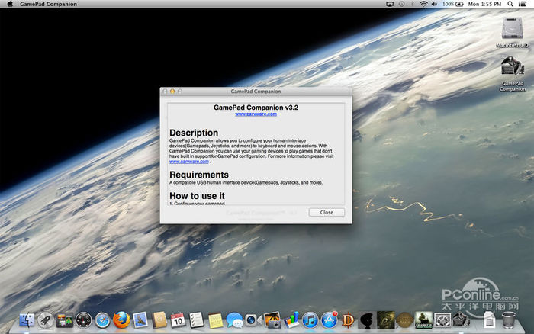Screen dimensions: 534x334
Task: Open the Wi-Fi status menu
Action: 423,5
